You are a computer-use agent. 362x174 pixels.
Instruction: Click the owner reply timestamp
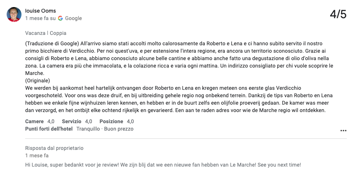[x=37, y=155]
